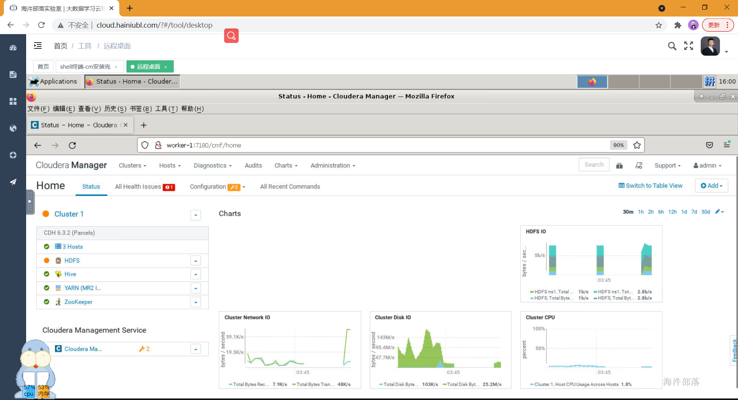The image size is (738, 400).
Task: Open the document icon in left sidebar
Action: [x=13, y=74]
